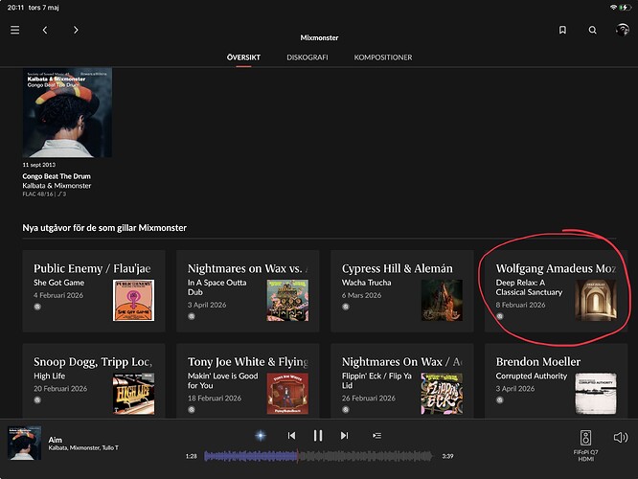Select the FiFoPi Q7 HDMI audio zone
The image size is (638, 479).
pyautogui.click(x=585, y=445)
